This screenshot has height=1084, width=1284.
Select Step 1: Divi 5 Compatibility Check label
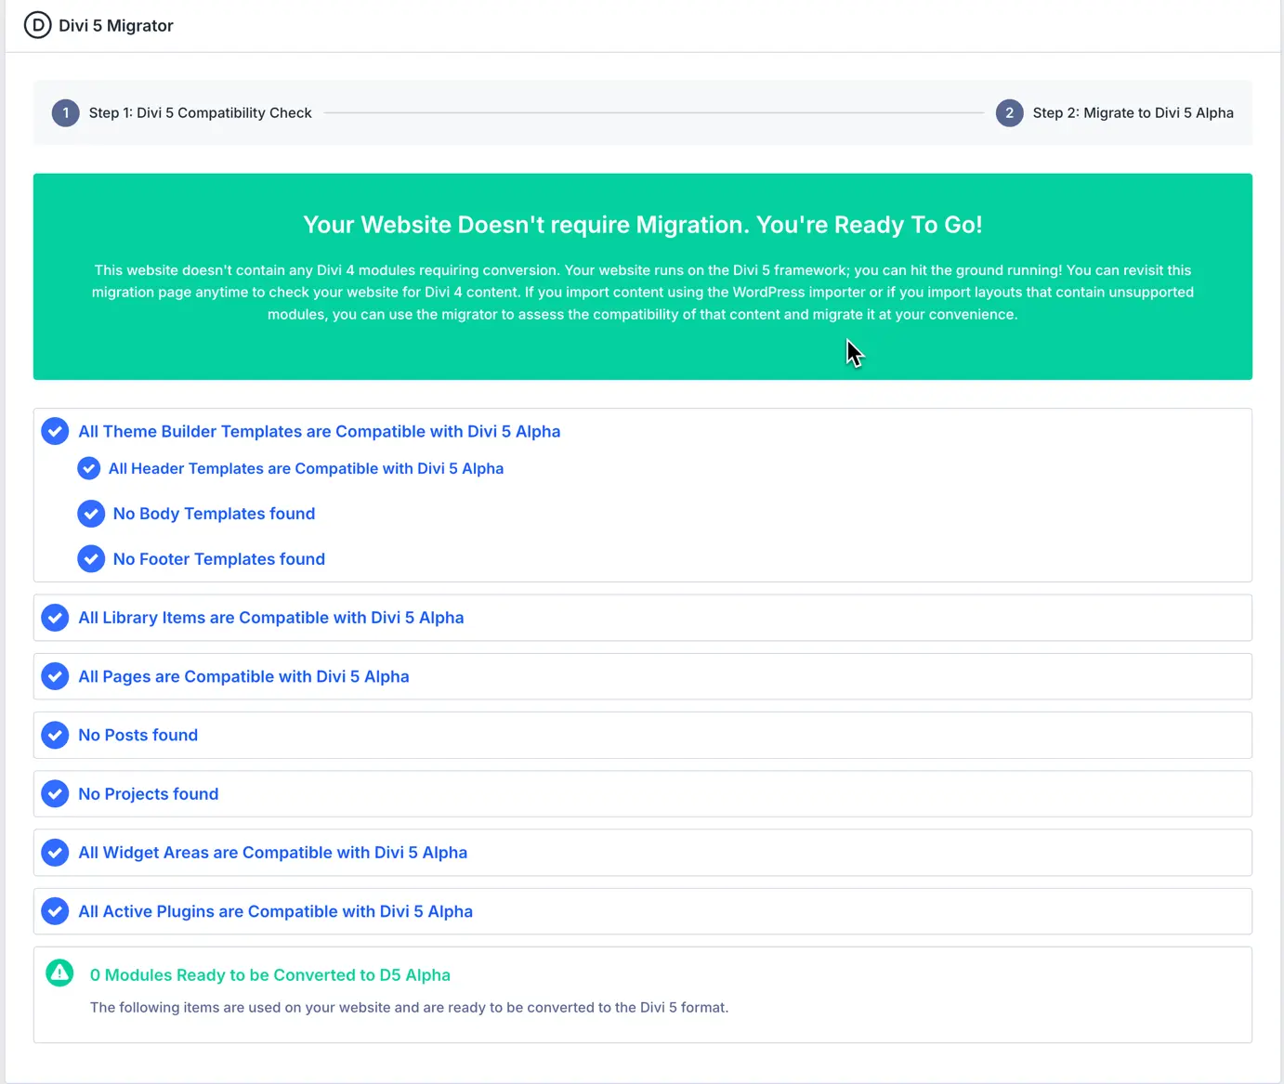pos(201,112)
